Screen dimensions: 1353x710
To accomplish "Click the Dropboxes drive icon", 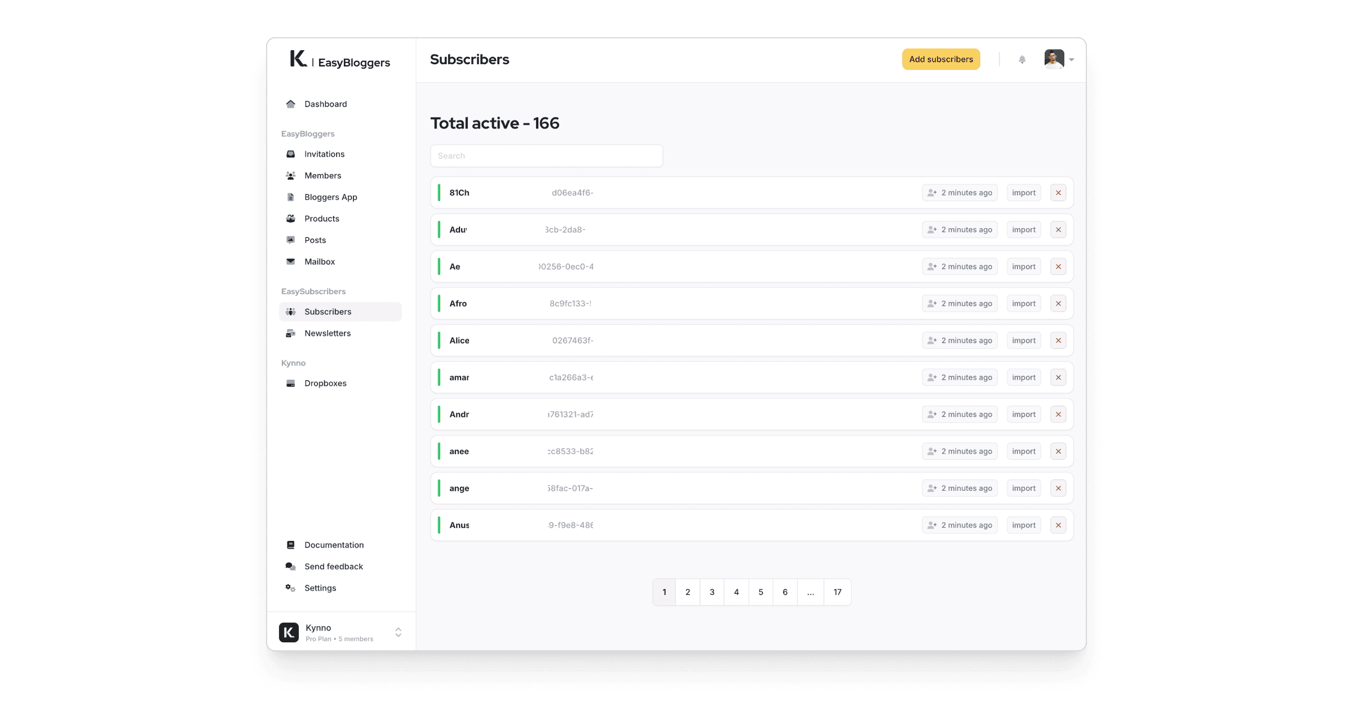I will (290, 383).
